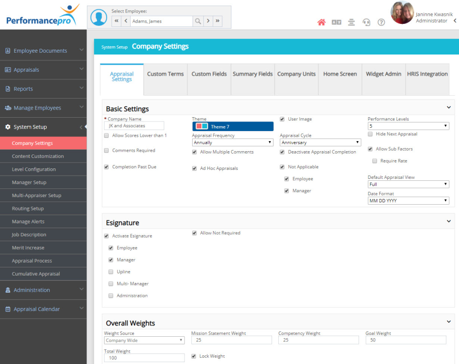Go to Manager Setup

(44, 182)
